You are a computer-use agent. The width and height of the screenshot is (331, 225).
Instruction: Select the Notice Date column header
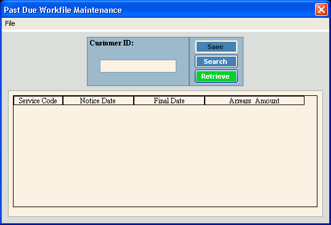99,101
